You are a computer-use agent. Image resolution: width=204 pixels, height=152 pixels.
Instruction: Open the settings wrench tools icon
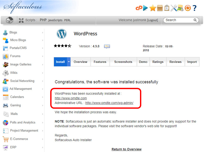174,8
